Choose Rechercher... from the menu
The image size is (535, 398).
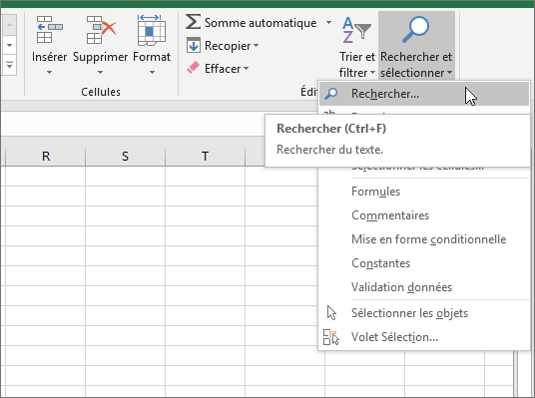coord(424,94)
